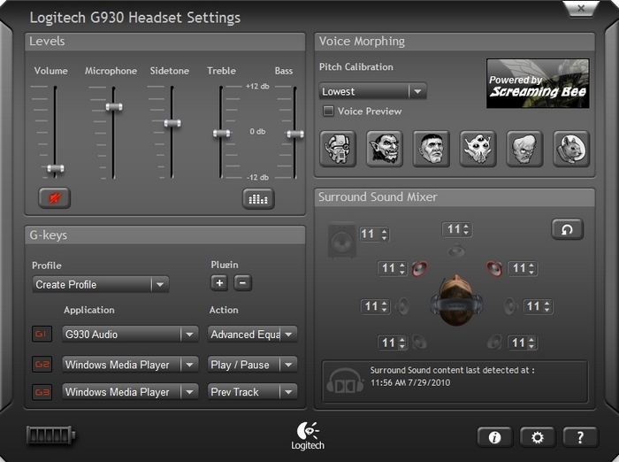The width and height of the screenshot is (619, 462).
Task: Decrease the side left level stepper
Action: point(385,311)
